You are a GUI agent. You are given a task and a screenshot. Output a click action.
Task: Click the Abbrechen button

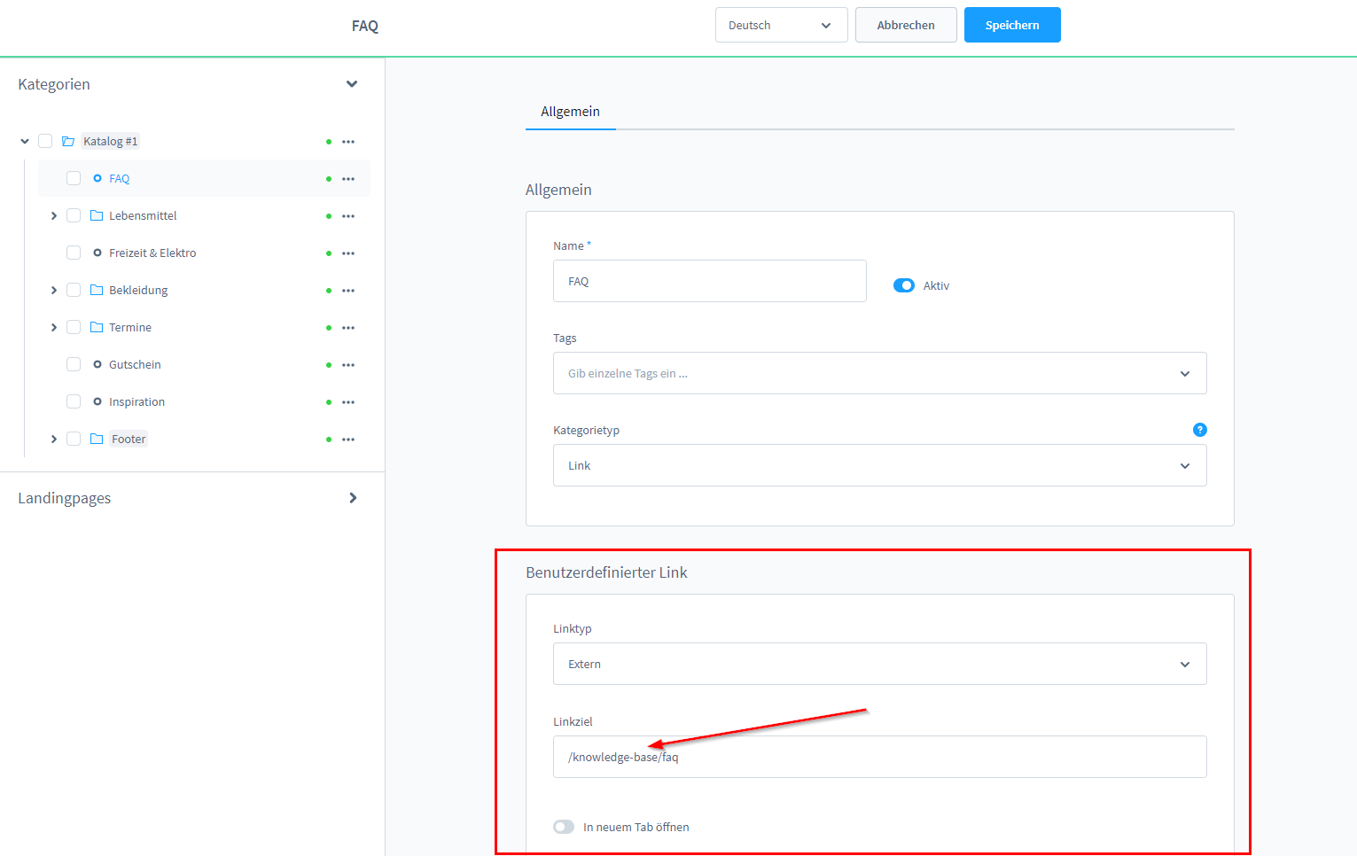pos(906,25)
